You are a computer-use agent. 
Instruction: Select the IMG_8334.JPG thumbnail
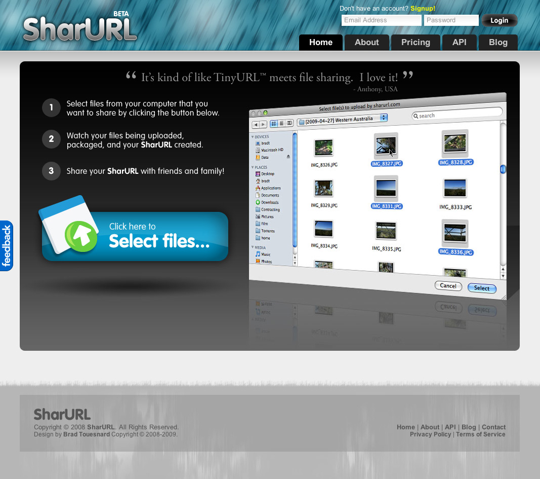coord(324,229)
